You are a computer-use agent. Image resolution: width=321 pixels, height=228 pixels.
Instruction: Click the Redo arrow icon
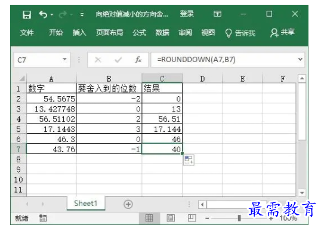pos(63,14)
